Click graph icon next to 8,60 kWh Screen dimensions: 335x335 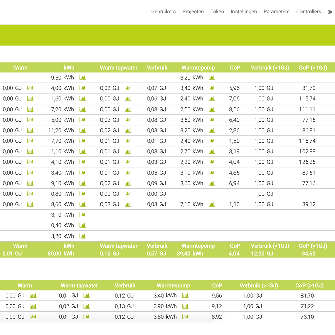[x=82, y=204]
